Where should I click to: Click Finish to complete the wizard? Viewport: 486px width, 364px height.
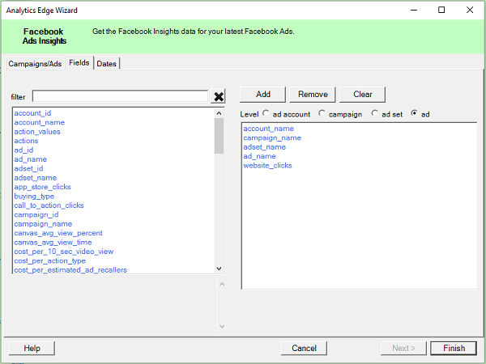click(x=454, y=348)
